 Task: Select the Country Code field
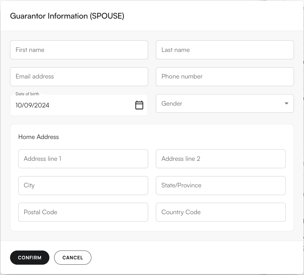(221, 212)
